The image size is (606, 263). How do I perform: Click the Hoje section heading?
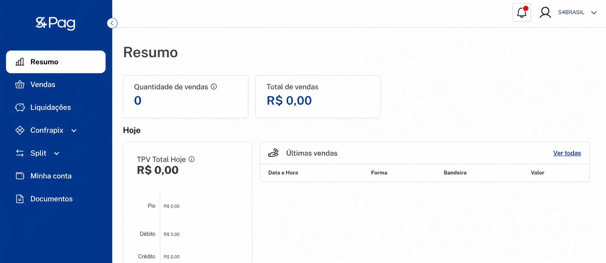coord(132,130)
